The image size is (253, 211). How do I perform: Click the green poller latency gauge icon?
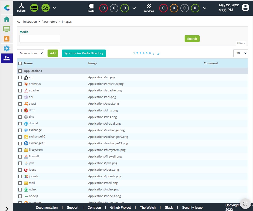[x=45, y=8]
